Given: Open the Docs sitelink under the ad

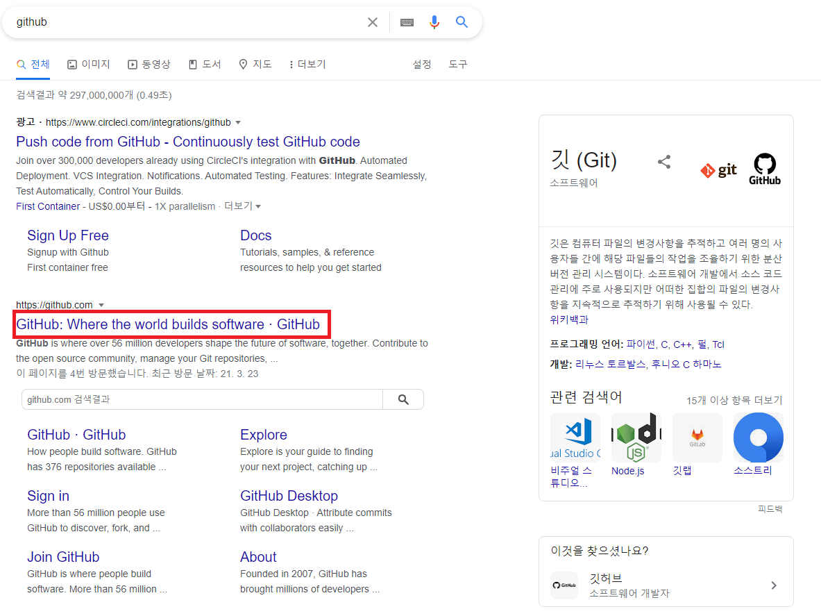Looking at the screenshot, I should [x=256, y=235].
